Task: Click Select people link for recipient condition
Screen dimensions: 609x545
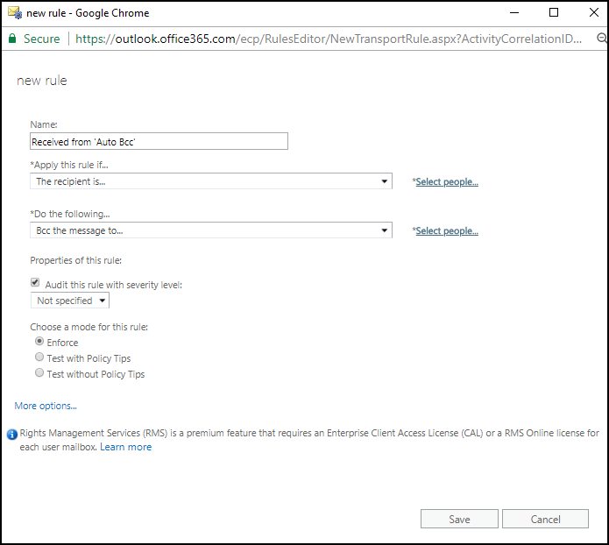Action: pyautogui.click(x=447, y=182)
